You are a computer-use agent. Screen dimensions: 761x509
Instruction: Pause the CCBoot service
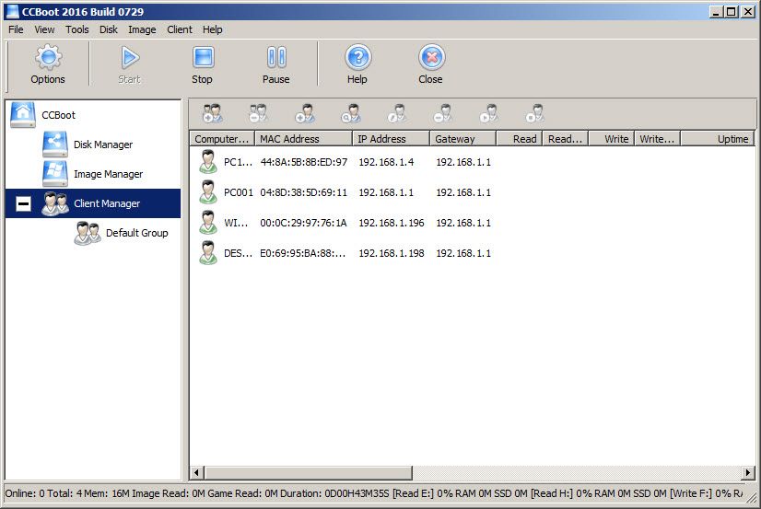pyautogui.click(x=276, y=64)
